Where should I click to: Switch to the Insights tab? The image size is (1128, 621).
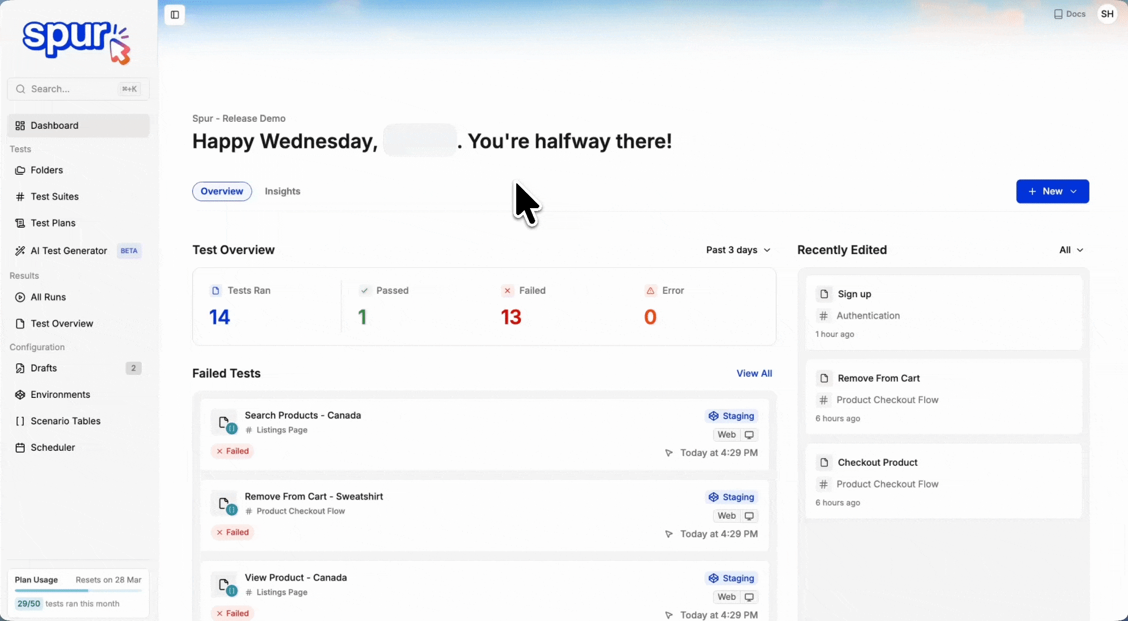(x=282, y=191)
